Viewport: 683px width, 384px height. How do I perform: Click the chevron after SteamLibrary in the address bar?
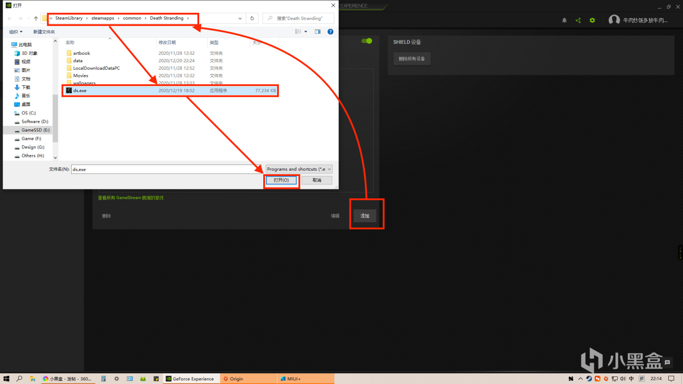87,18
